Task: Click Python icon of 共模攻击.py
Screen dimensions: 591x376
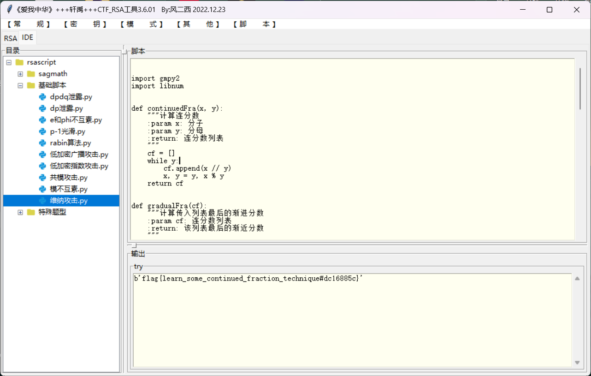Action: click(42, 178)
